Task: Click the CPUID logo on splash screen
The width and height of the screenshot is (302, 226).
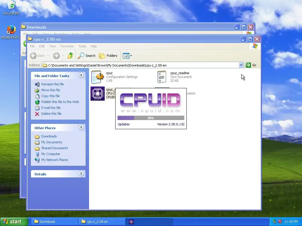Action: [150, 100]
